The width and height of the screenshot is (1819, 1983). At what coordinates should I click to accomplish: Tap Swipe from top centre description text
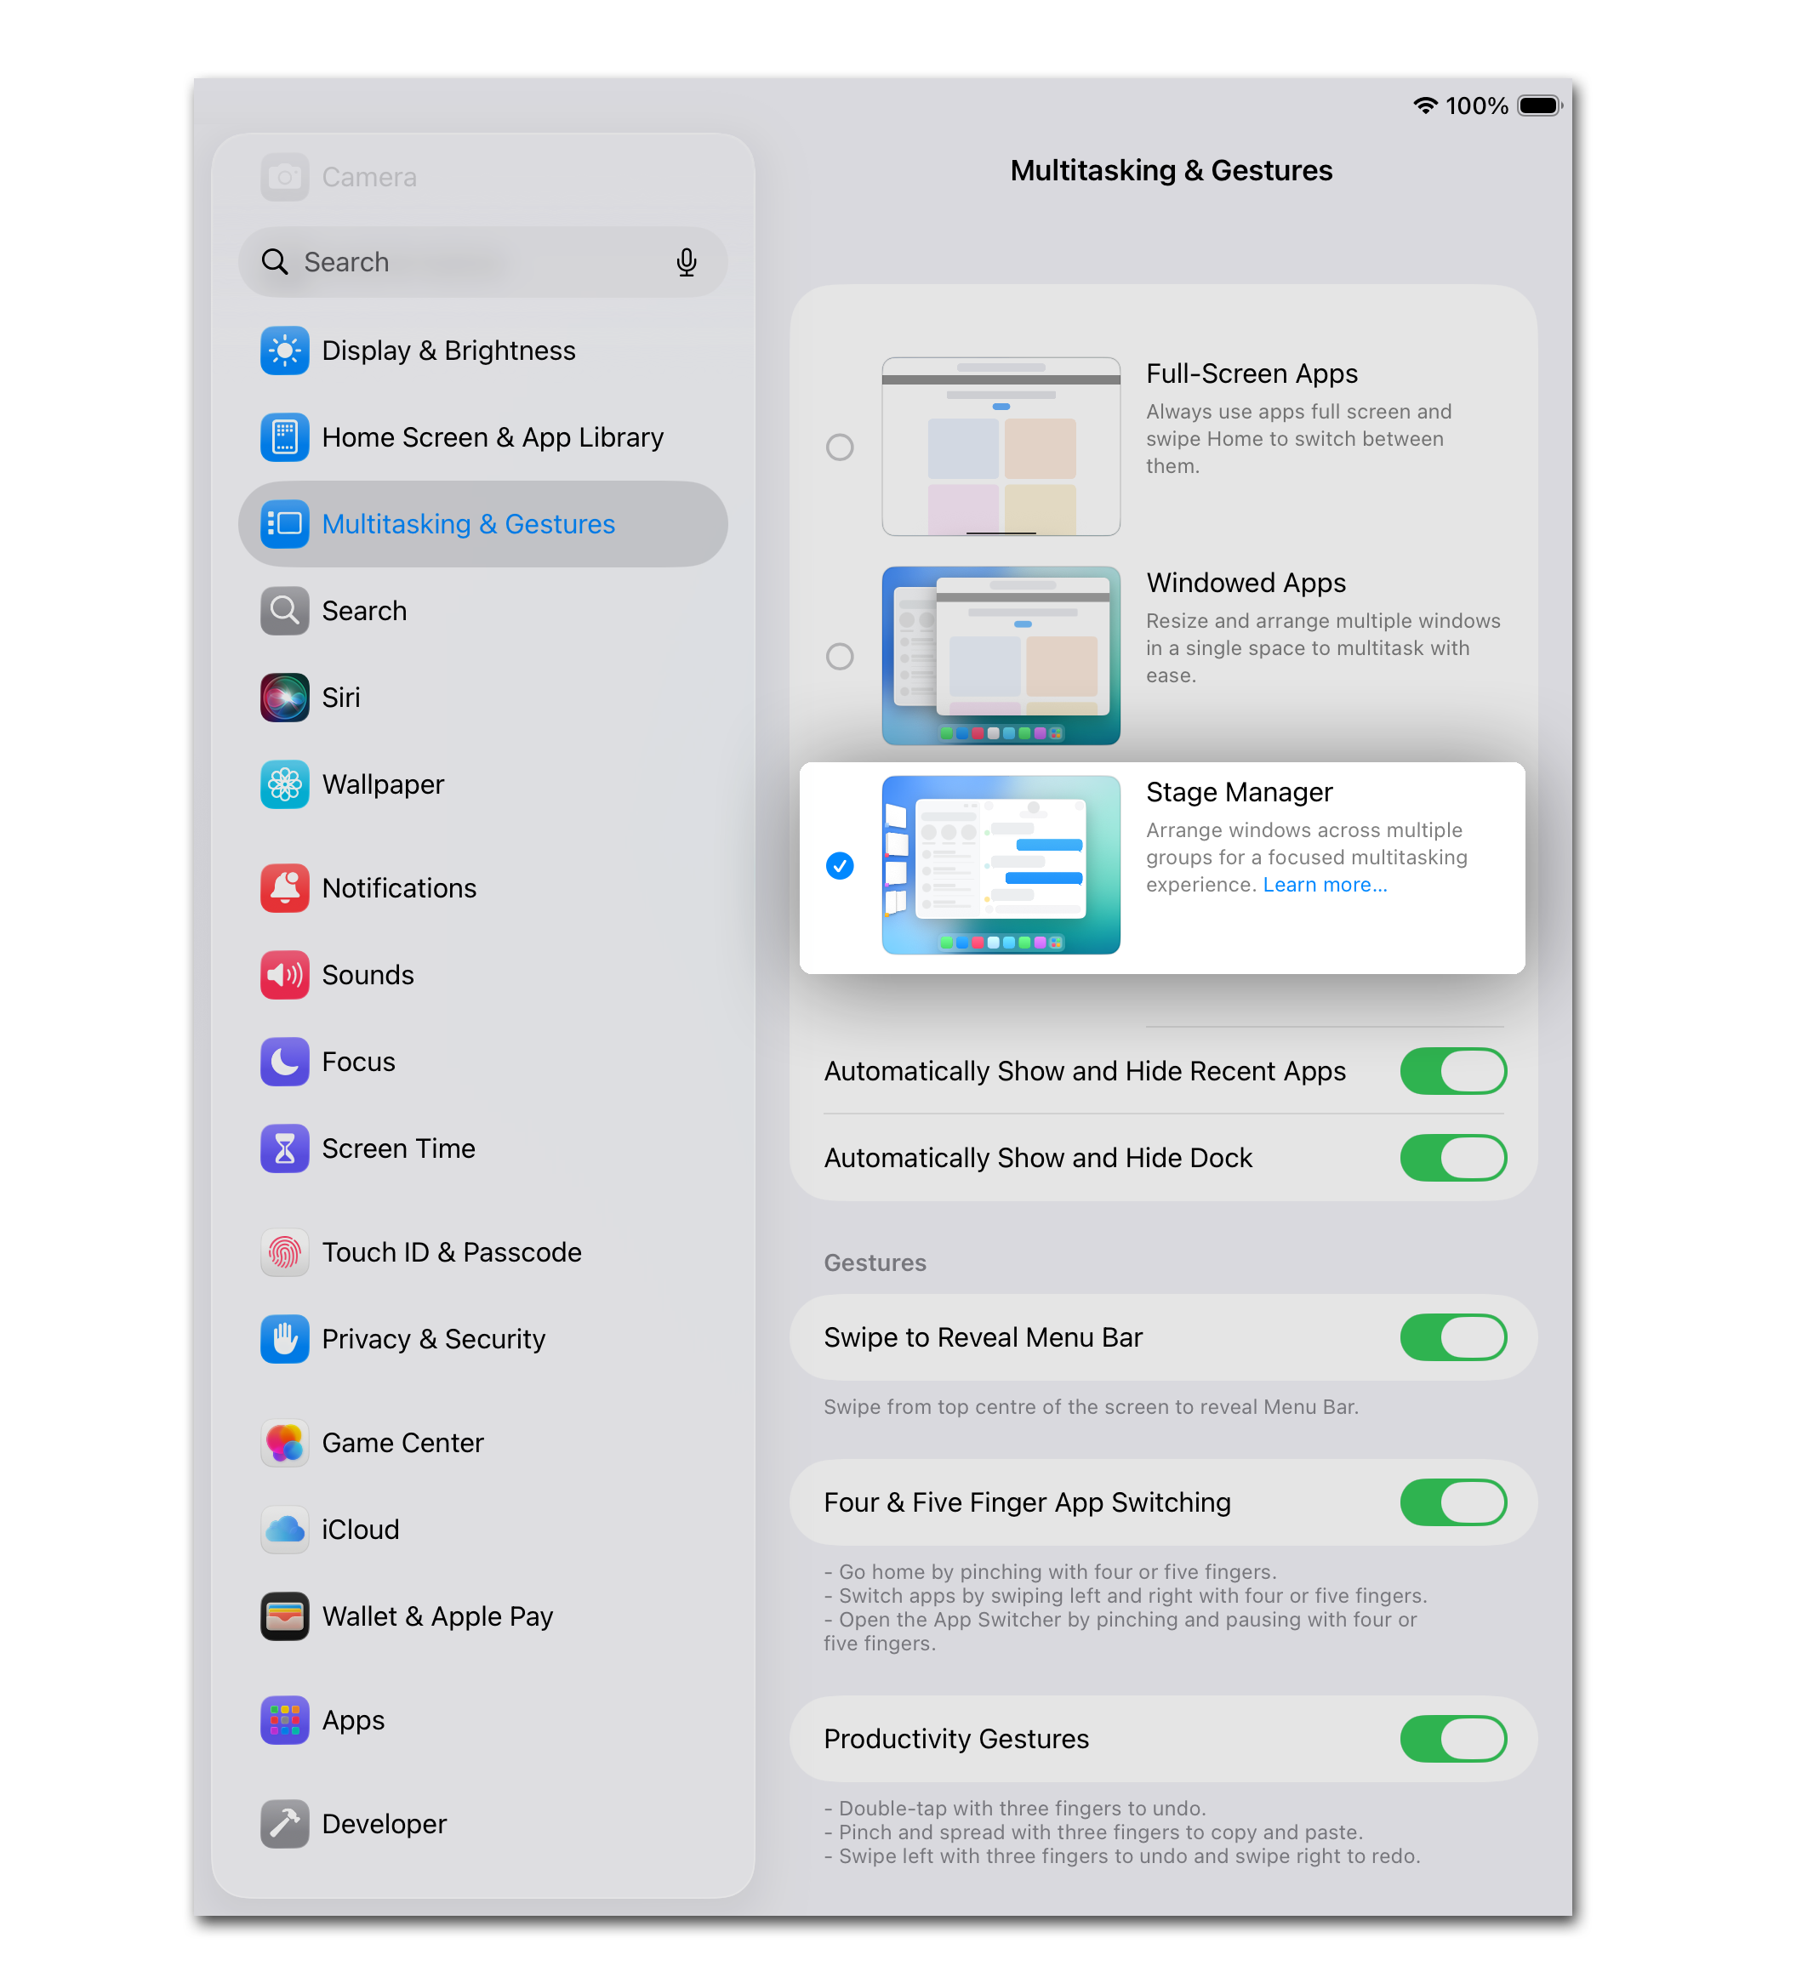click(x=1091, y=1407)
